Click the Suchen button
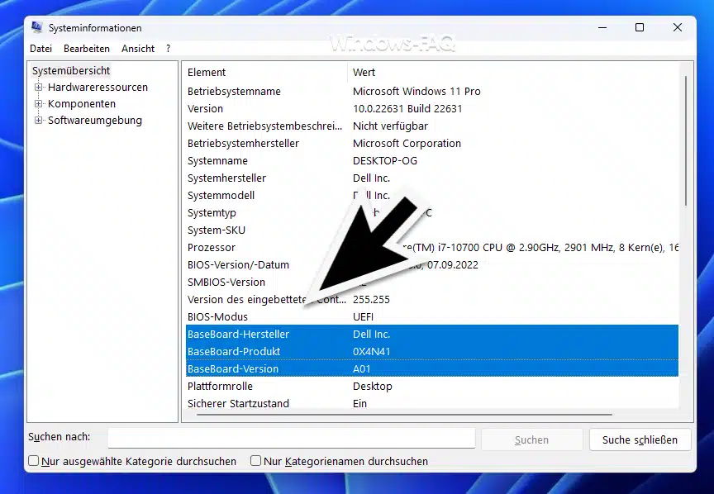The height and width of the screenshot is (494, 714). tap(531, 439)
